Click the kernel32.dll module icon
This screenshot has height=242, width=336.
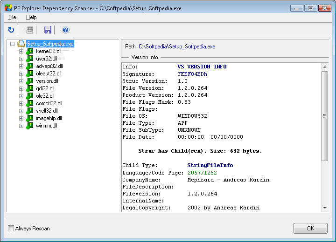click(x=30, y=52)
